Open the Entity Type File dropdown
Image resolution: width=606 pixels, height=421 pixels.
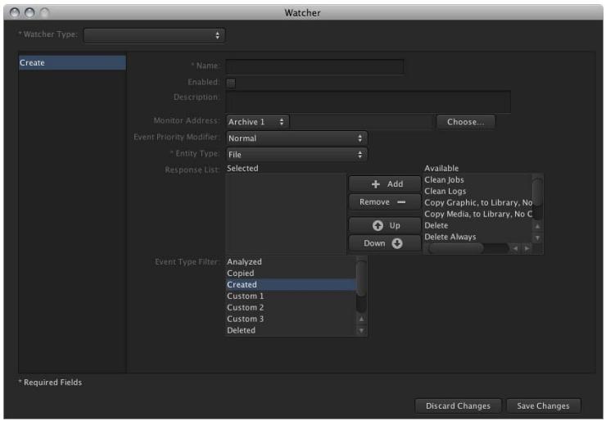(296, 154)
